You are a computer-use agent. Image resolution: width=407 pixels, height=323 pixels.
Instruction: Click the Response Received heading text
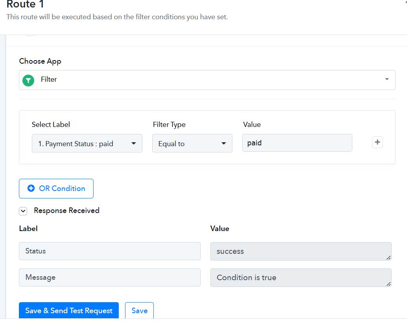coord(67,210)
